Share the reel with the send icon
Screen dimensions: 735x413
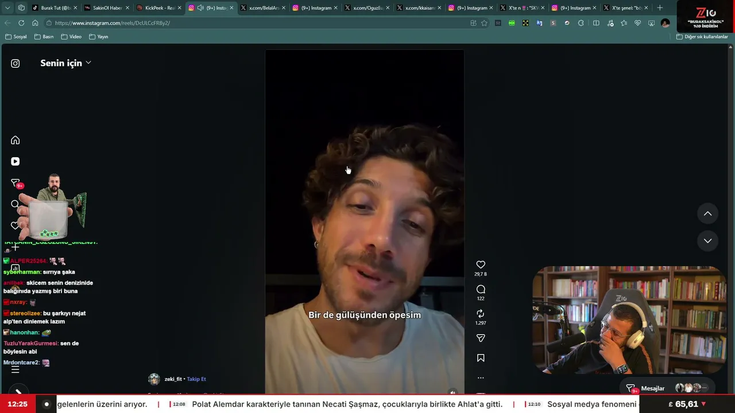(481, 338)
